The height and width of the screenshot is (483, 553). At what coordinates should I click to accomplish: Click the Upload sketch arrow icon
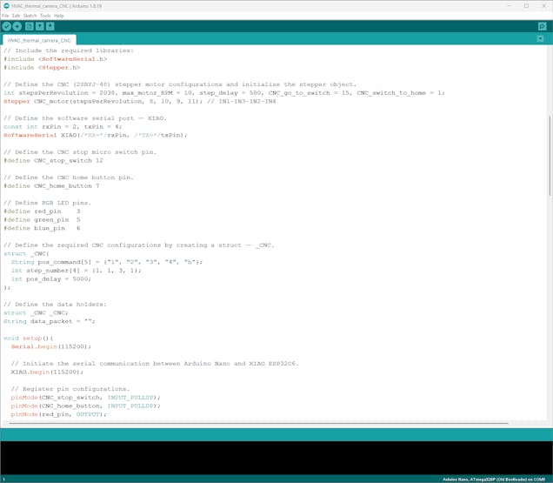(17, 26)
